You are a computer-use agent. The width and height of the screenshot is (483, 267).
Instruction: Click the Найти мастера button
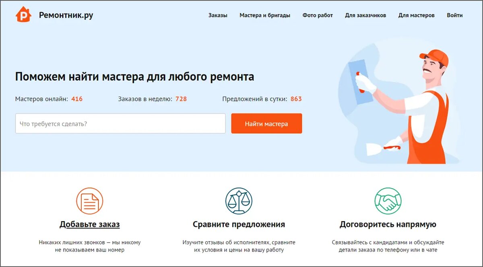point(266,123)
